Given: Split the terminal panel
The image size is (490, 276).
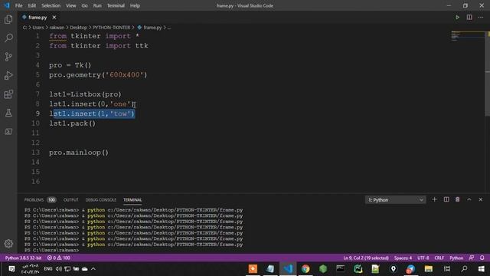Looking at the screenshot, I should [x=446, y=199].
